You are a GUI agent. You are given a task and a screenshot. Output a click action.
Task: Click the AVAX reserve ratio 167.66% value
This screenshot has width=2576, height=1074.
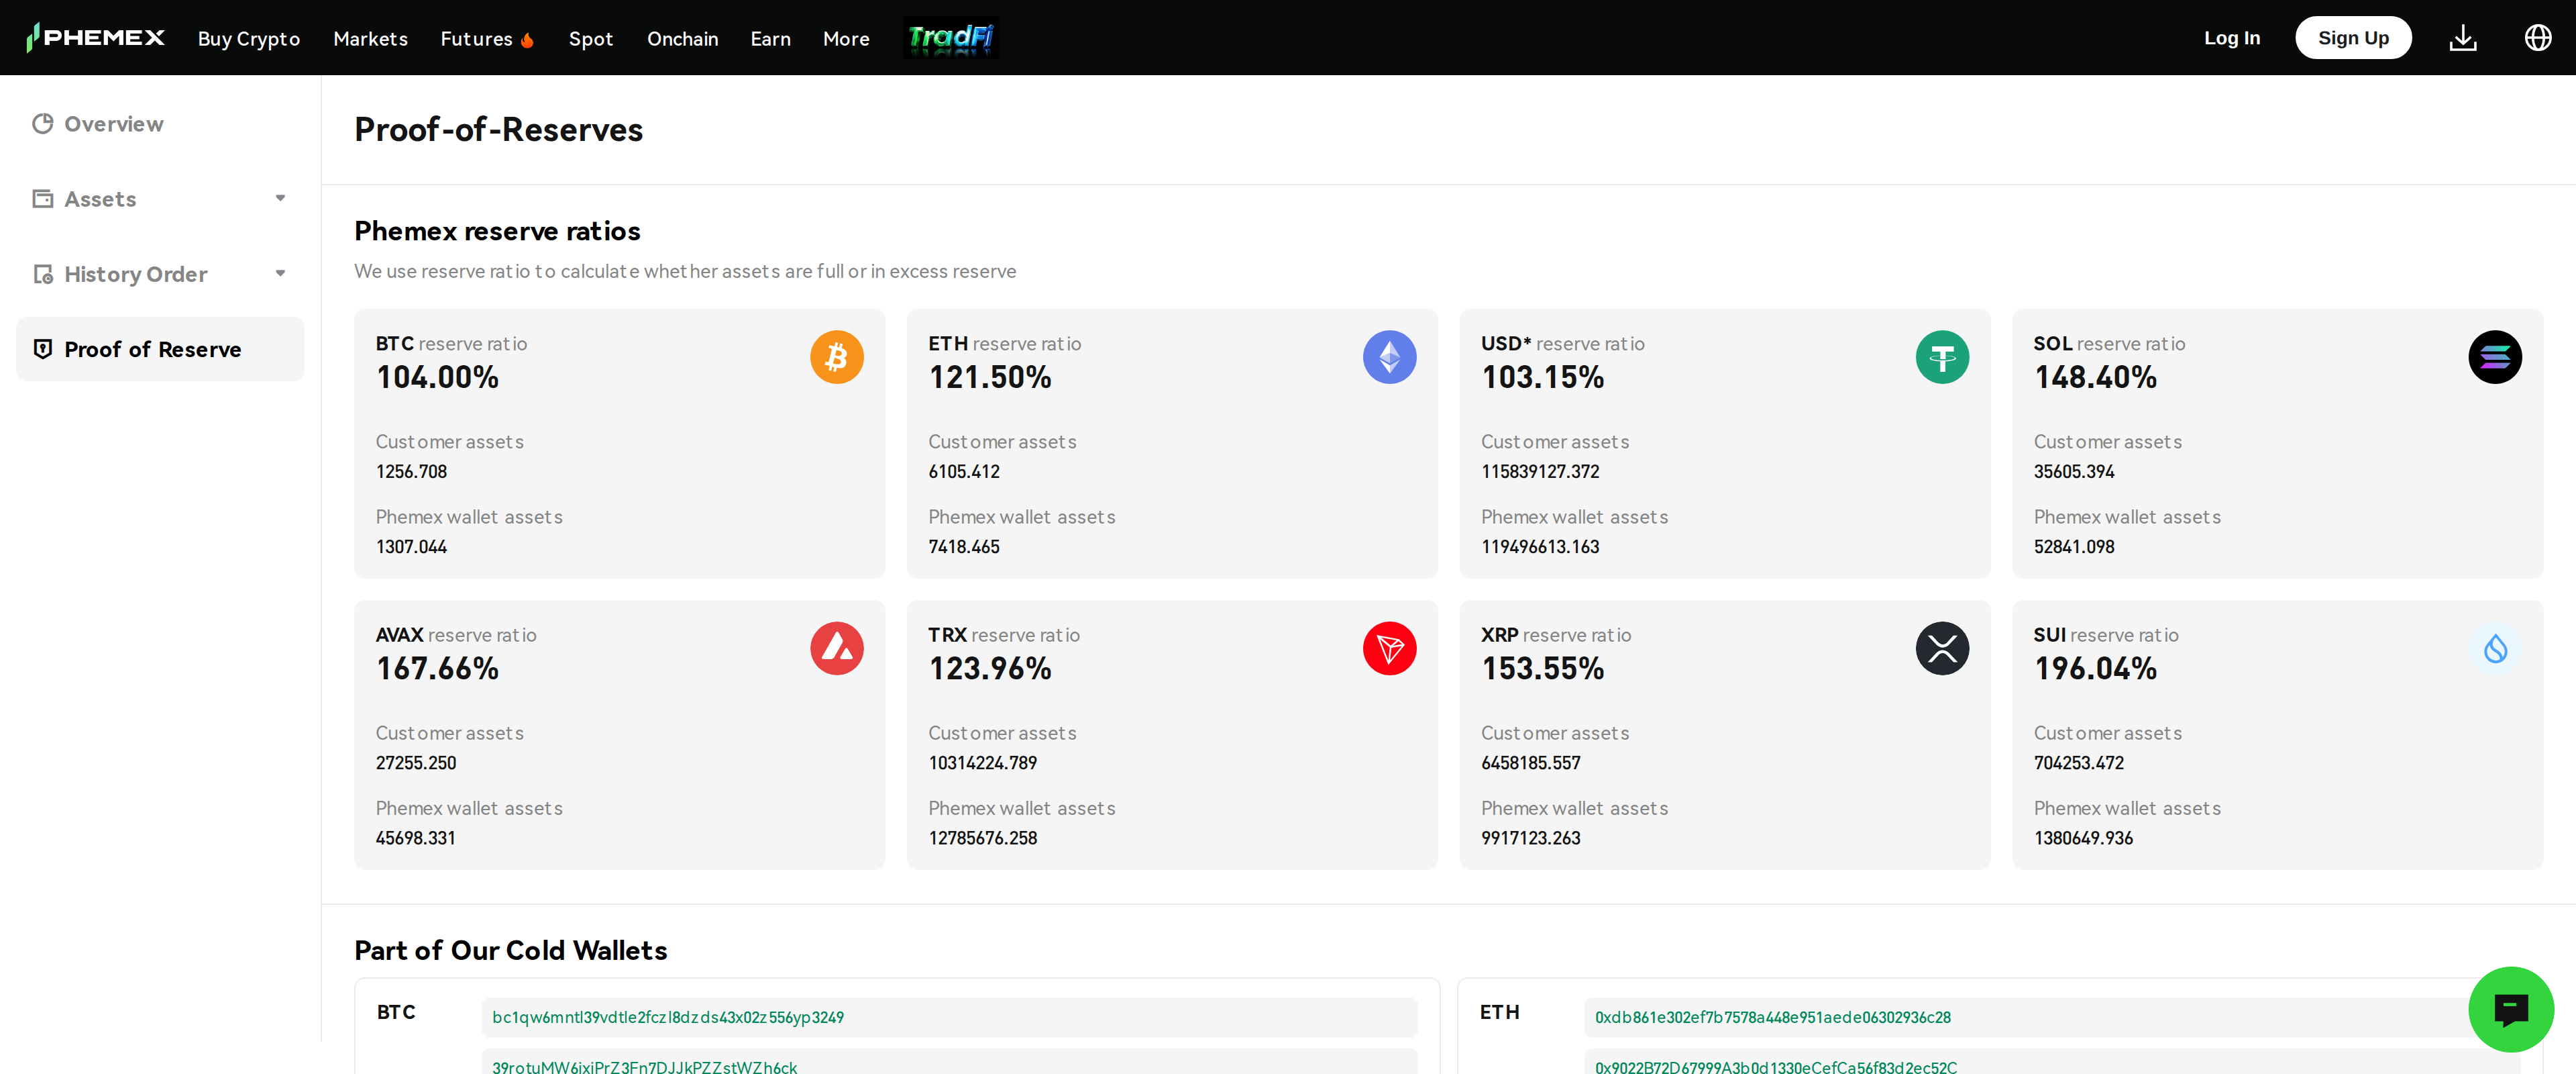437,669
